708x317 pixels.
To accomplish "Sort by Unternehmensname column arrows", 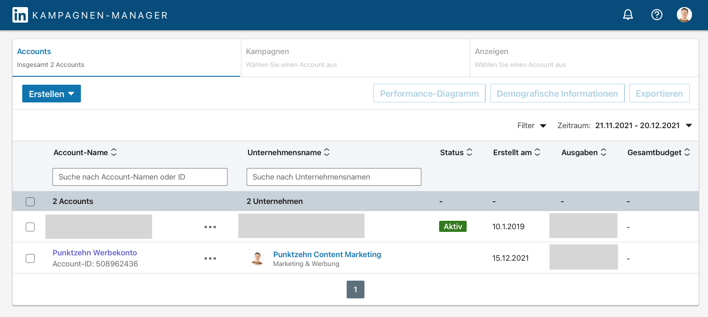I will (327, 152).
